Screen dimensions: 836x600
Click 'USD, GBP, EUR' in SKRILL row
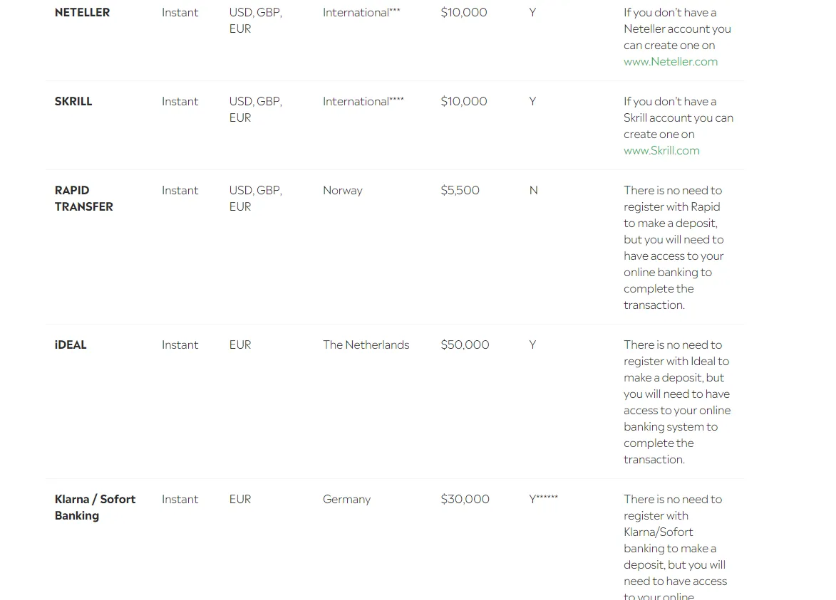(255, 109)
